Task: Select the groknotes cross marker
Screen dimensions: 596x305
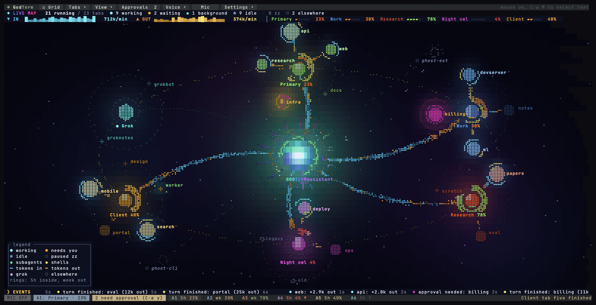Action: click(x=102, y=141)
